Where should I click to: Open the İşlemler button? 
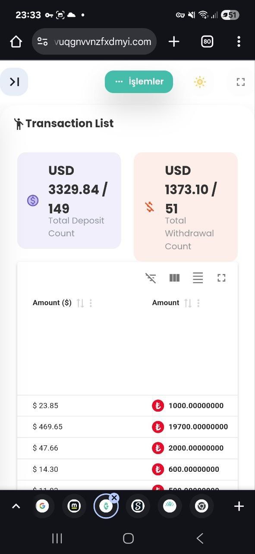139,81
